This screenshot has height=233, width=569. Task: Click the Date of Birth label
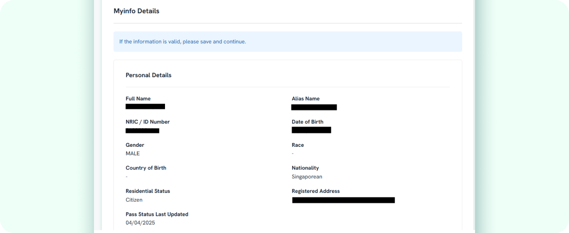(308, 122)
